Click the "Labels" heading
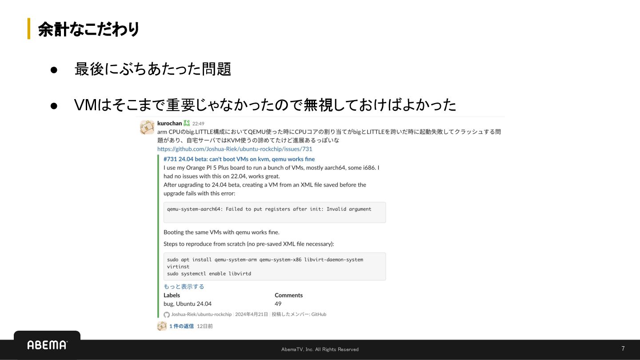The width and height of the screenshot is (640, 360). click(172, 295)
